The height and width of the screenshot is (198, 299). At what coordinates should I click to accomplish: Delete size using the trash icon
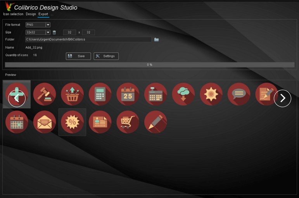(54, 33)
